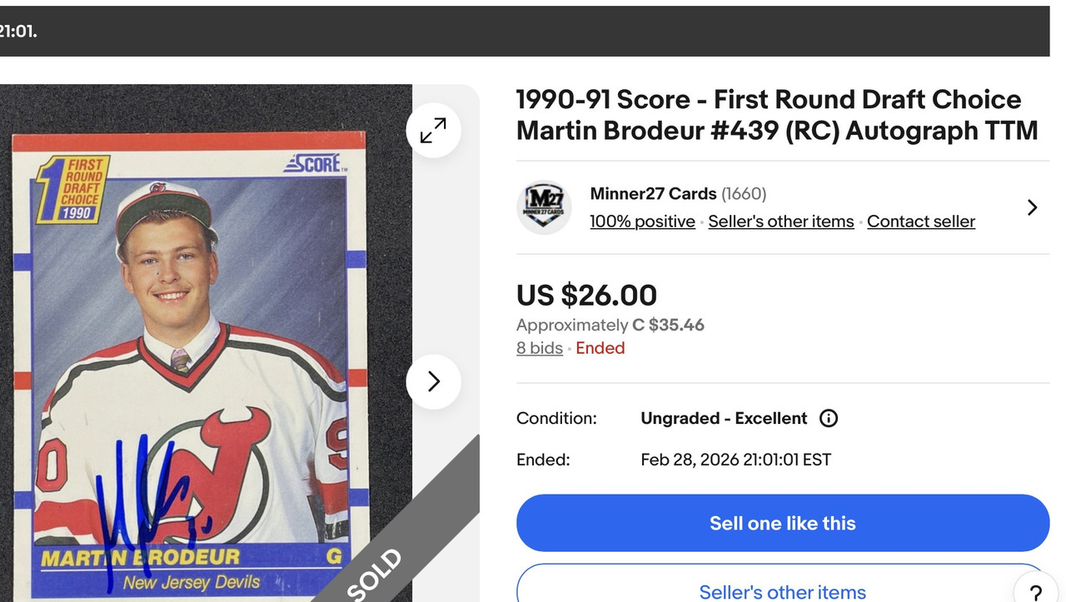This screenshot has width=1066, height=602.
Task: Click the condition info icon
Action: 829,418
